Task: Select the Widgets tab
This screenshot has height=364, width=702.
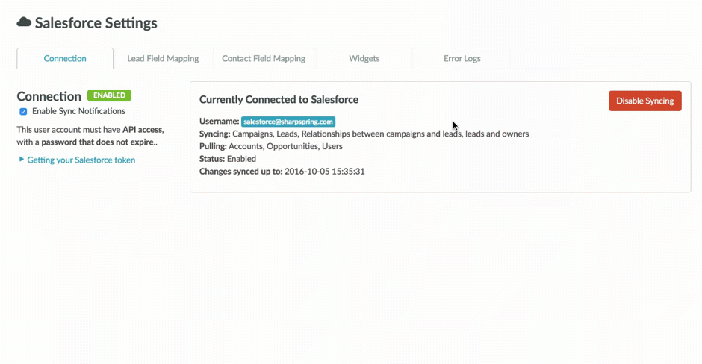Action: click(x=364, y=59)
